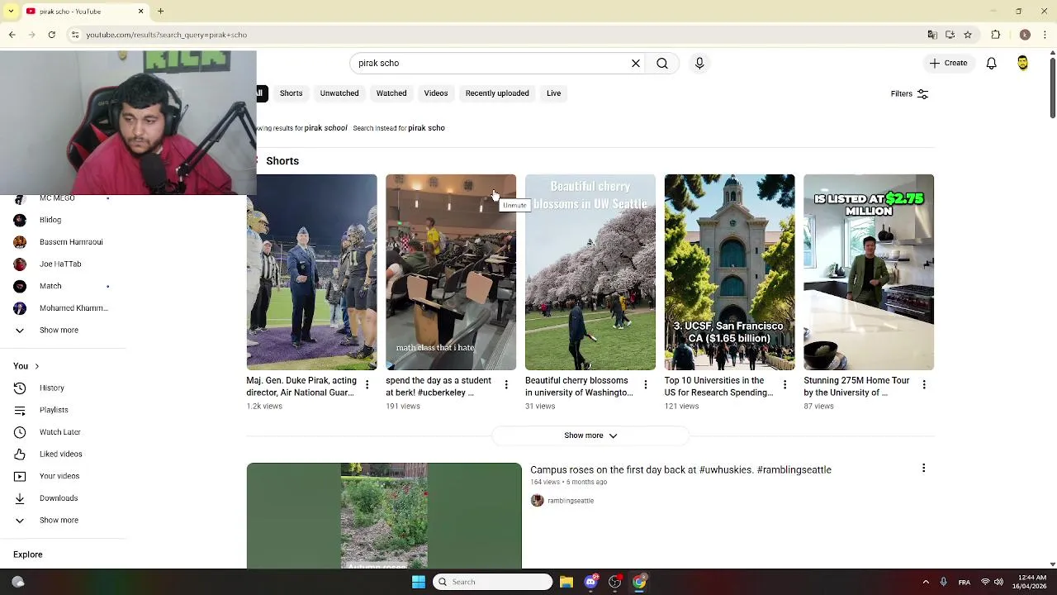Go back to previous page in Chrome
This screenshot has height=595, width=1057.
(x=12, y=35)
